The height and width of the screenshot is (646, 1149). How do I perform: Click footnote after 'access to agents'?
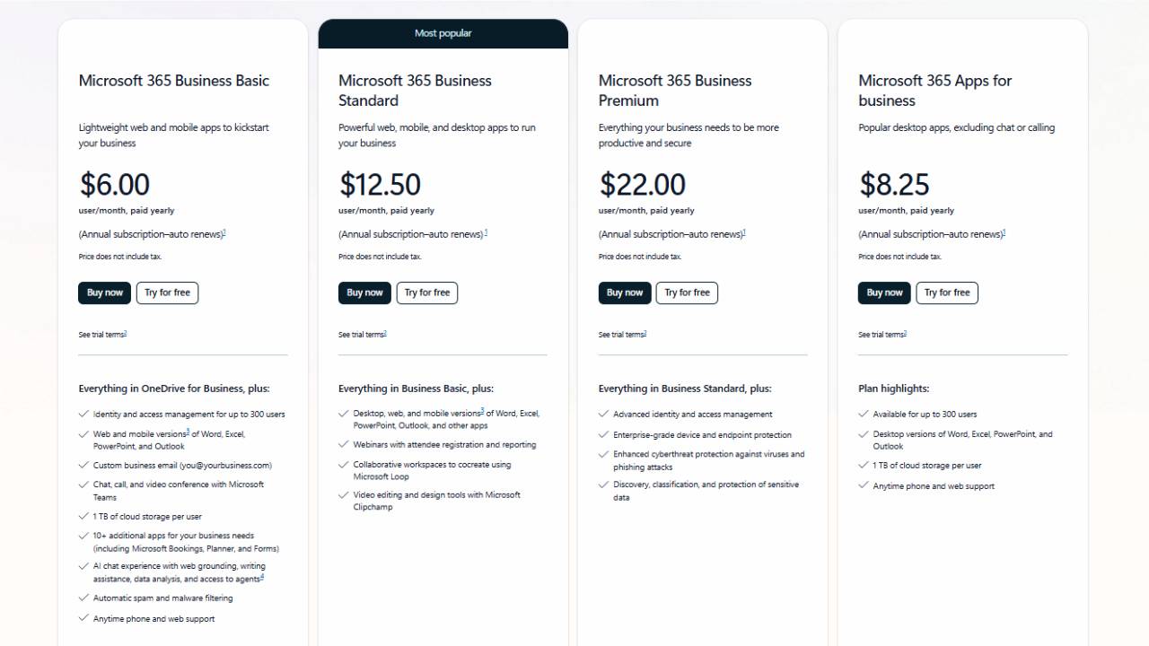(x=262, y=577)
